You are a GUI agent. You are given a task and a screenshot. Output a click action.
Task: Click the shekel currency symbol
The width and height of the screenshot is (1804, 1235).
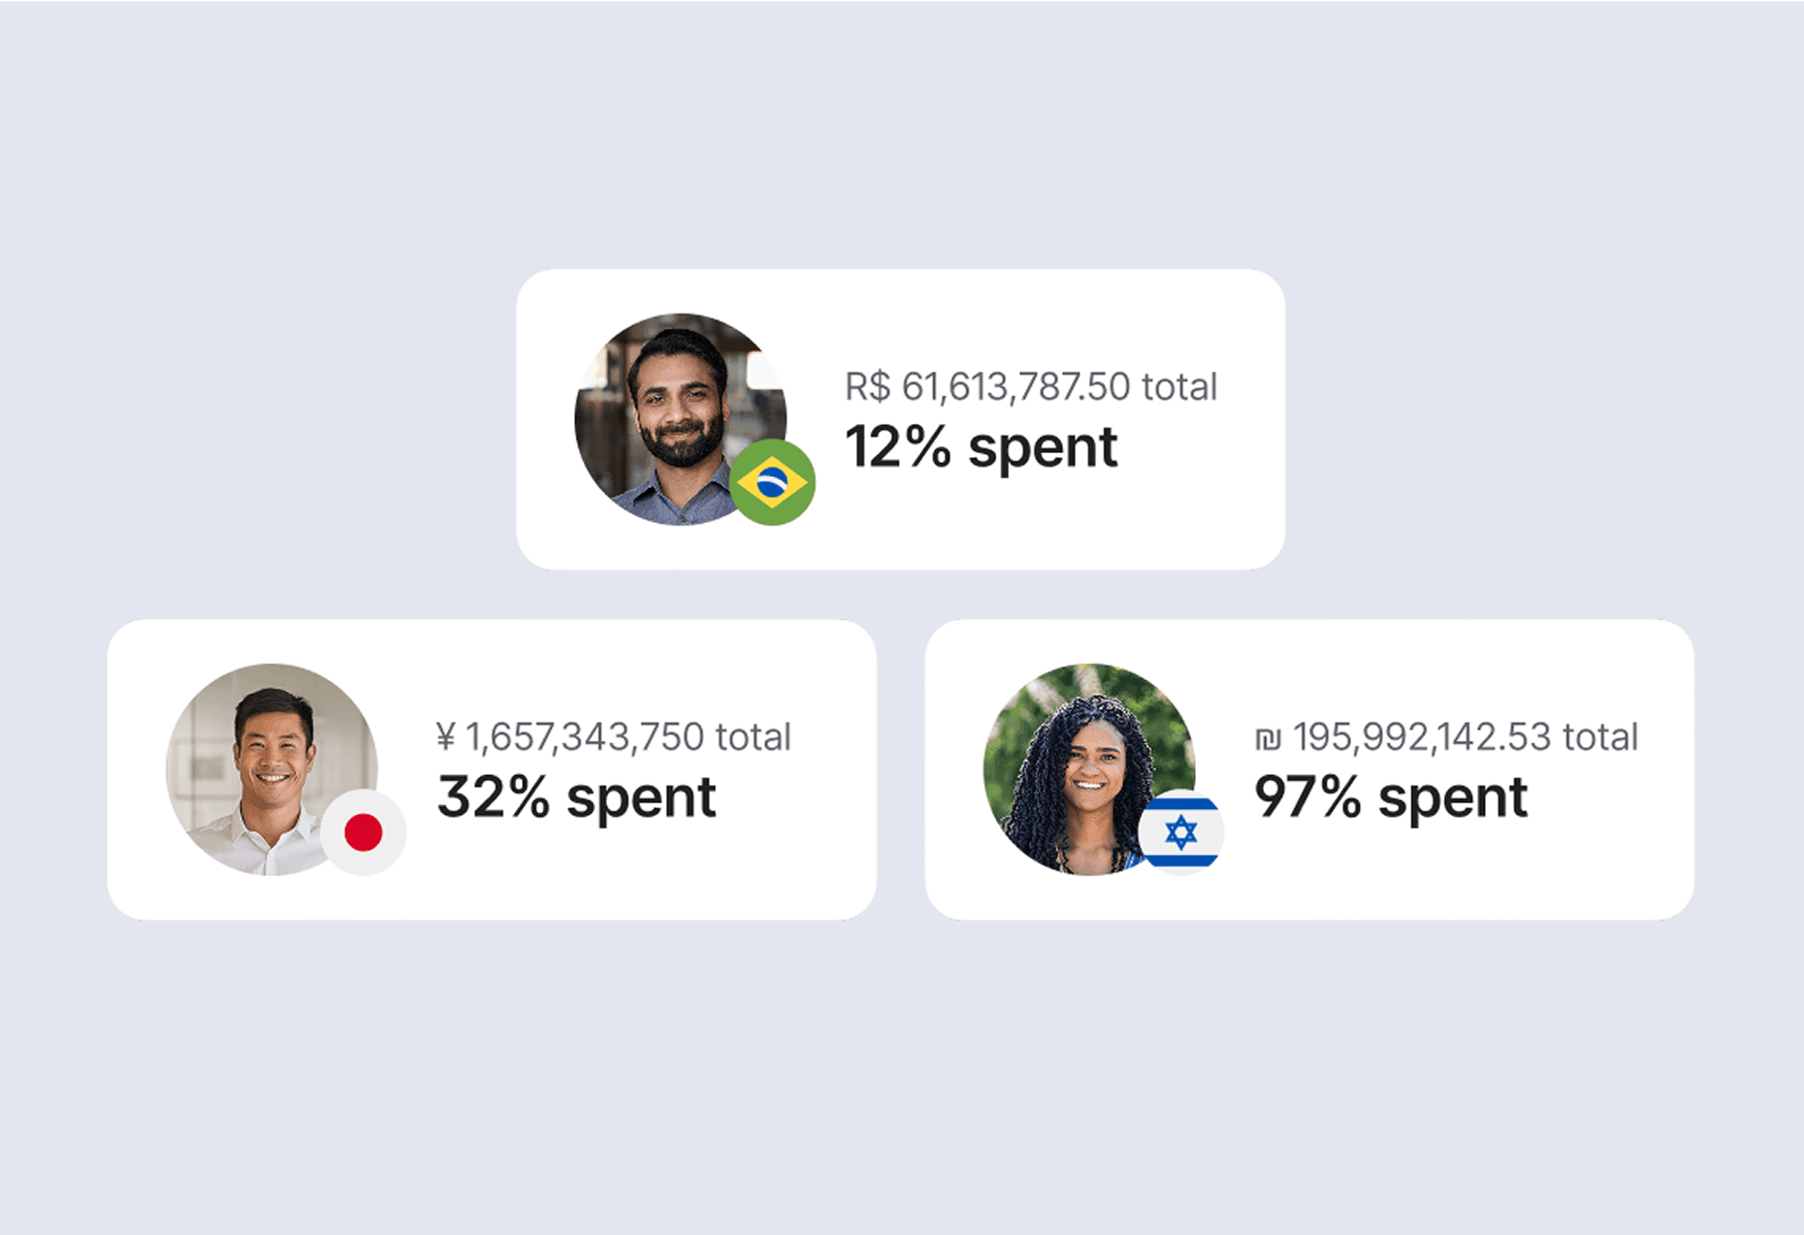1268,739
